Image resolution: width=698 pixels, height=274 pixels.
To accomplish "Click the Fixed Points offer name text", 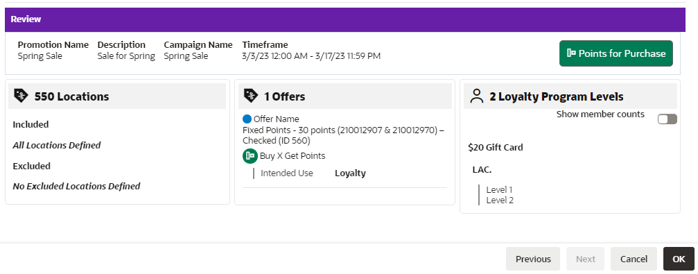I will [x=343, y=135].
